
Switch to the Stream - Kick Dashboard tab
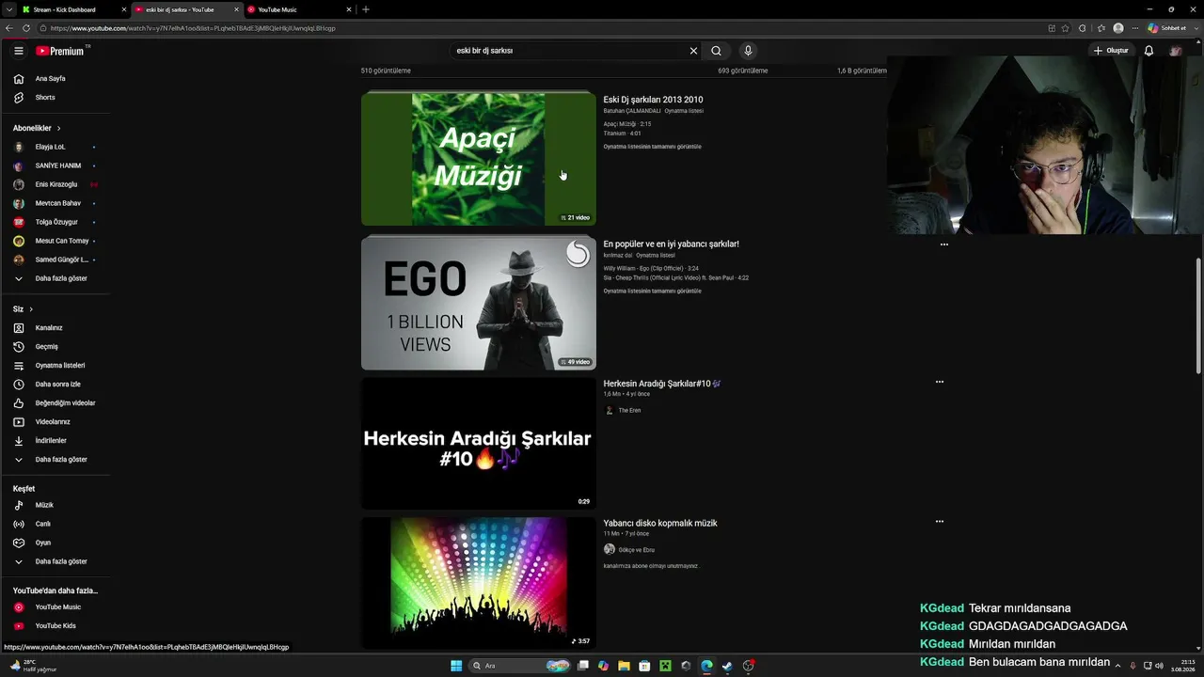(73, 9)
